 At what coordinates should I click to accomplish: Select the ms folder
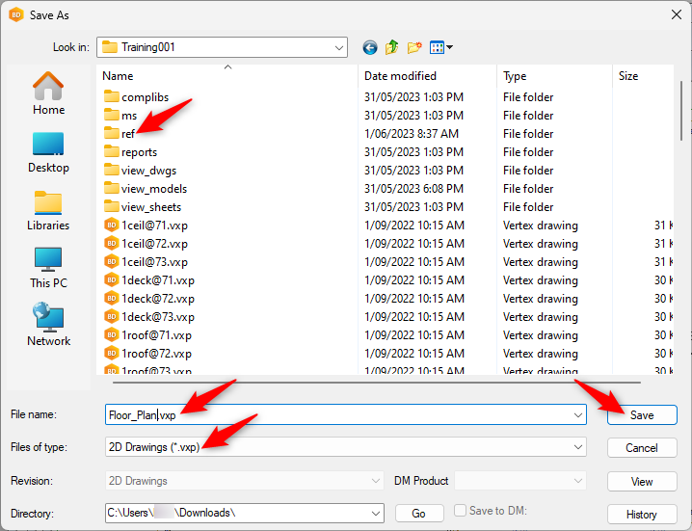(120, 116)
